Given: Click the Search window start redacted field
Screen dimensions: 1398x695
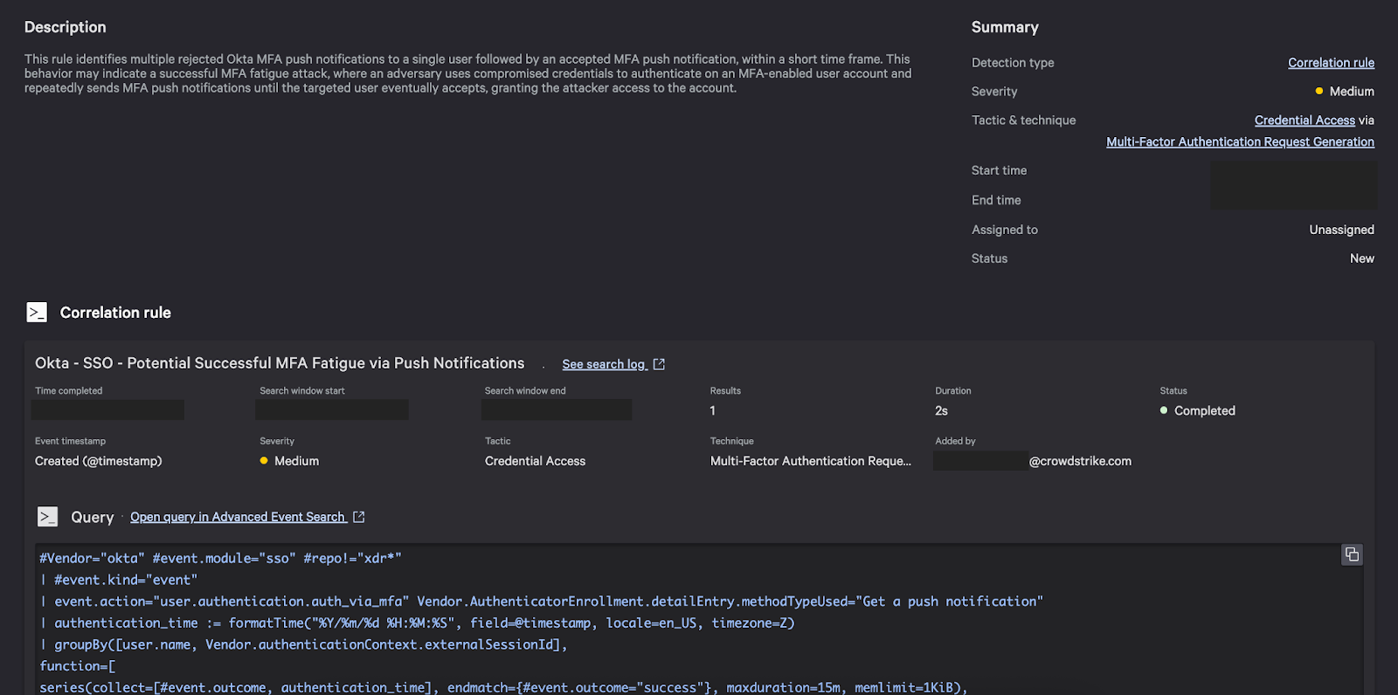Looking at the screenshot, I should pos(332,409).
